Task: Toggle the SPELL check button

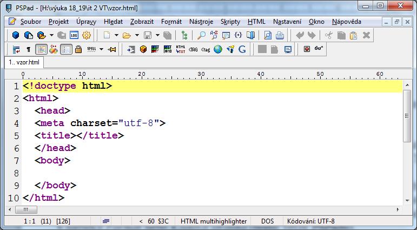Action: tap(91, 49)
